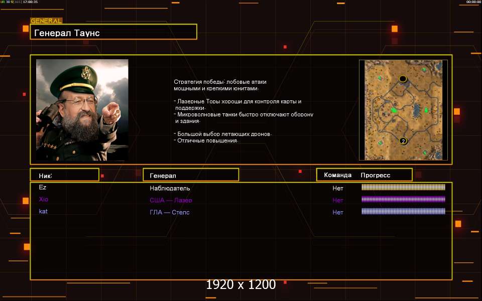Click the 00:00:00 timer readout
Image resolution: width=482 pixels, height=301 pixels.
[x=473, y=2]
